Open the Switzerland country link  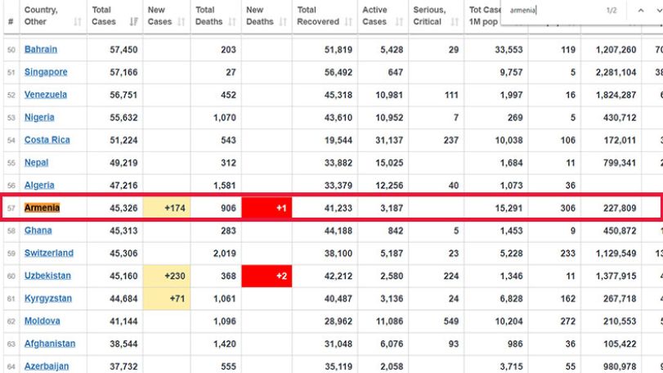(48, 253)
